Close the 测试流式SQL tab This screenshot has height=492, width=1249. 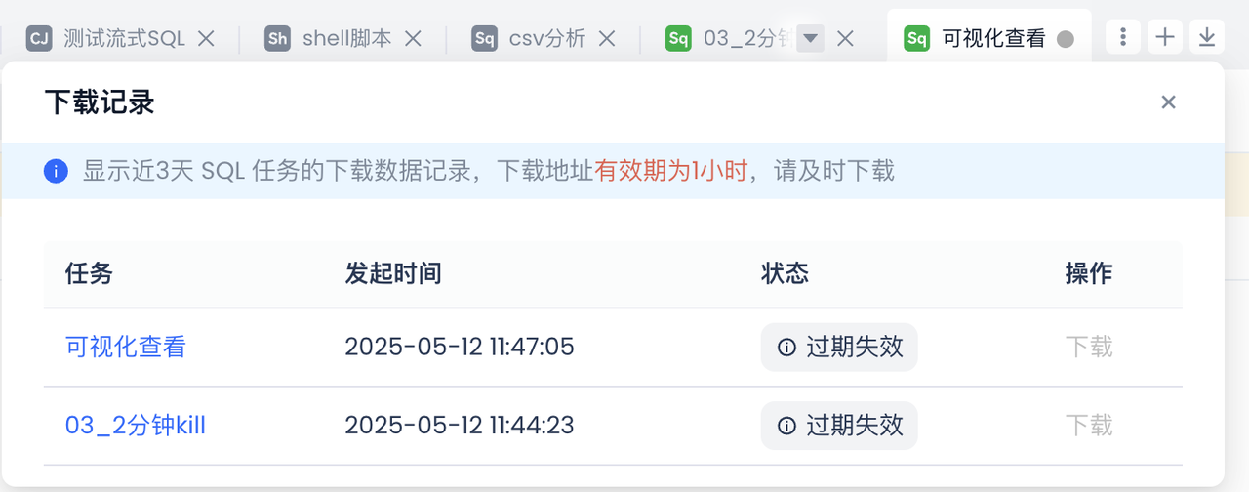[x=206, y=38]
